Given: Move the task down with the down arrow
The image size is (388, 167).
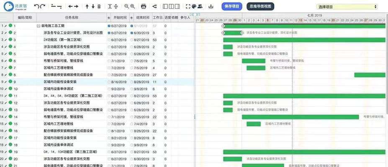Looking at the screenshot, I should (x=93, y=6).
